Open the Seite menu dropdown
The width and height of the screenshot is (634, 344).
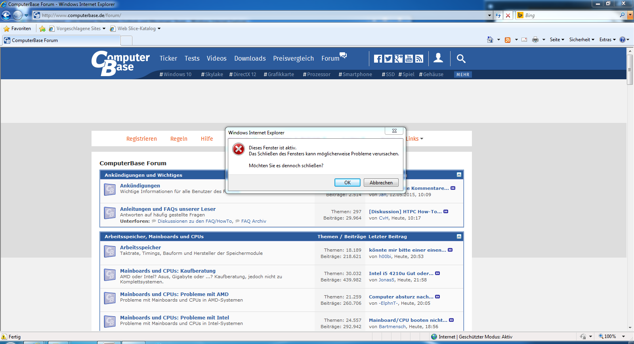click(557, 40)
